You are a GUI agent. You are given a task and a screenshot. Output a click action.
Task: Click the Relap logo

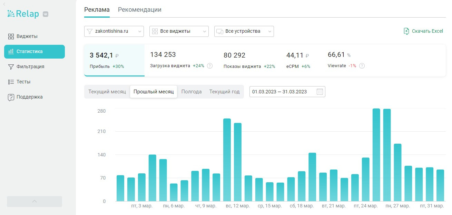coord(23,14)
